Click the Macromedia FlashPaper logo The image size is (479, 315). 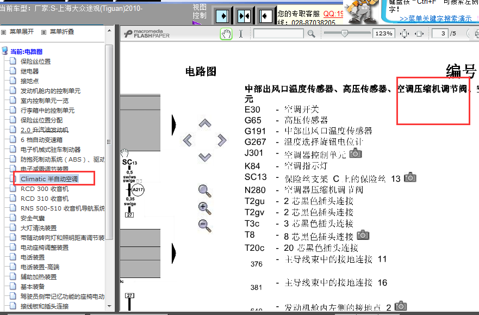[147, 34]
